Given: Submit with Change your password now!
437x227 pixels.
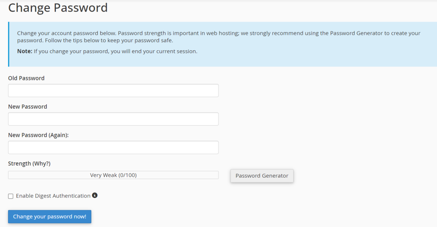Looking at the screenshot, I should pos(50,216).
